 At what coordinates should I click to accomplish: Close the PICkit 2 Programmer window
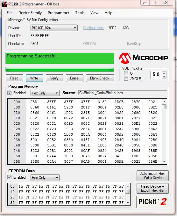166,3
